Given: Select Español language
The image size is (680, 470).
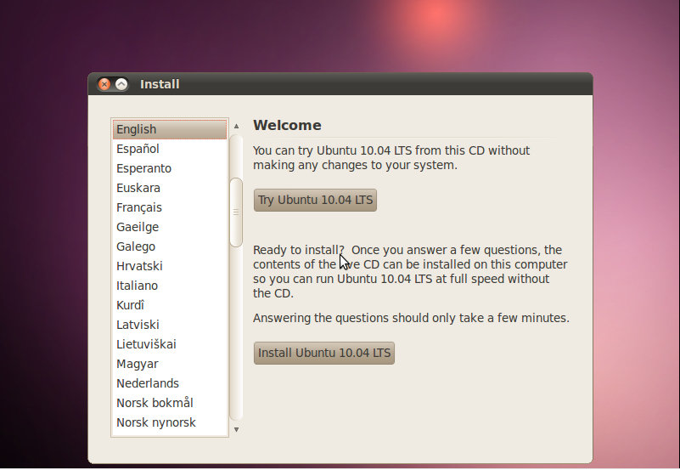Looking at the screenshot, I should (170, 149).
